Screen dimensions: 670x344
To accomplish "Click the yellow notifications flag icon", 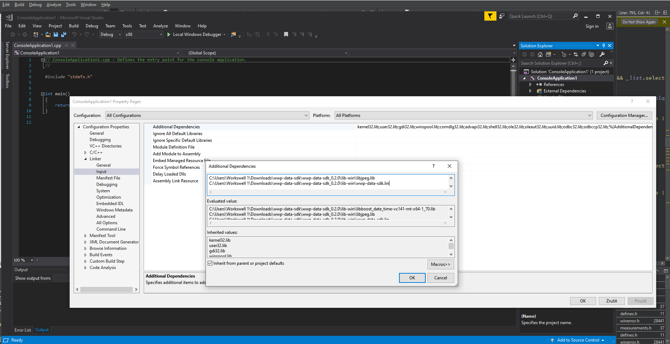I will click(x=490, y=16).
